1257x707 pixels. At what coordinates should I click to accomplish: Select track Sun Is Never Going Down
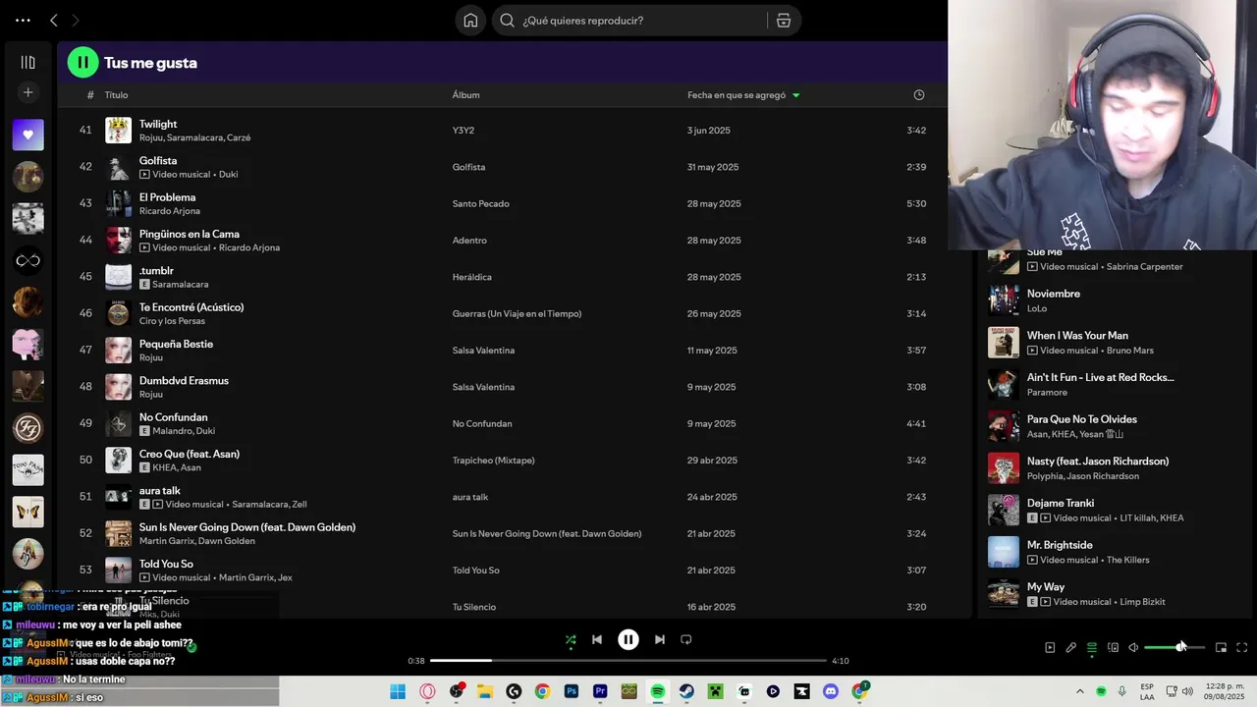[247, 527]
